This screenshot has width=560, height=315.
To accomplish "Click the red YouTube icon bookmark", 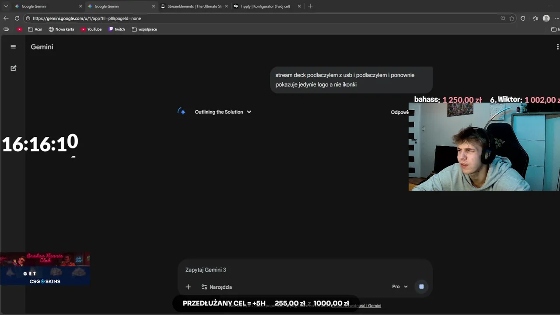I will [x=19, y=29].
